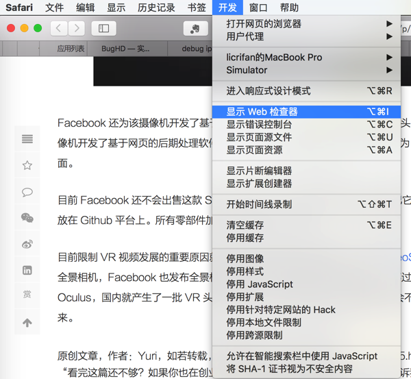Image resolution: width=411 pixels, height=379 pixels.
Task: Open the 书签 menu
Action: click(x=197, y=8)
